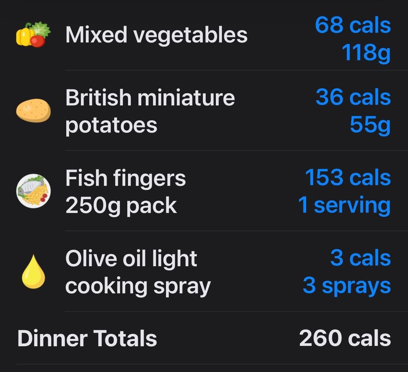This screenshot has height=372, width=408.
Task: Tap the mixed vegetables food icon
Action: pos(33,35)
